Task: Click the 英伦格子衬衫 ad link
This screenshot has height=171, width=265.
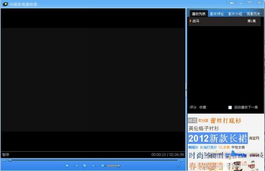Action: pos(204,129)
